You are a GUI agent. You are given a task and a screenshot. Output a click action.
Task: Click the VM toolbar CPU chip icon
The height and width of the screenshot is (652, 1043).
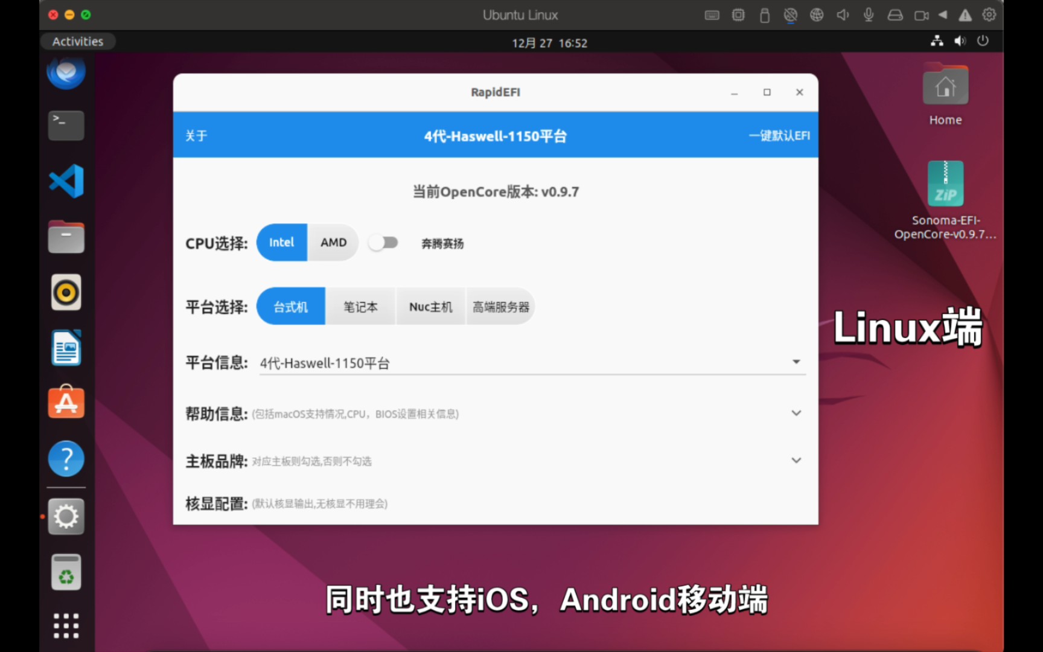[x=738, y=15]
